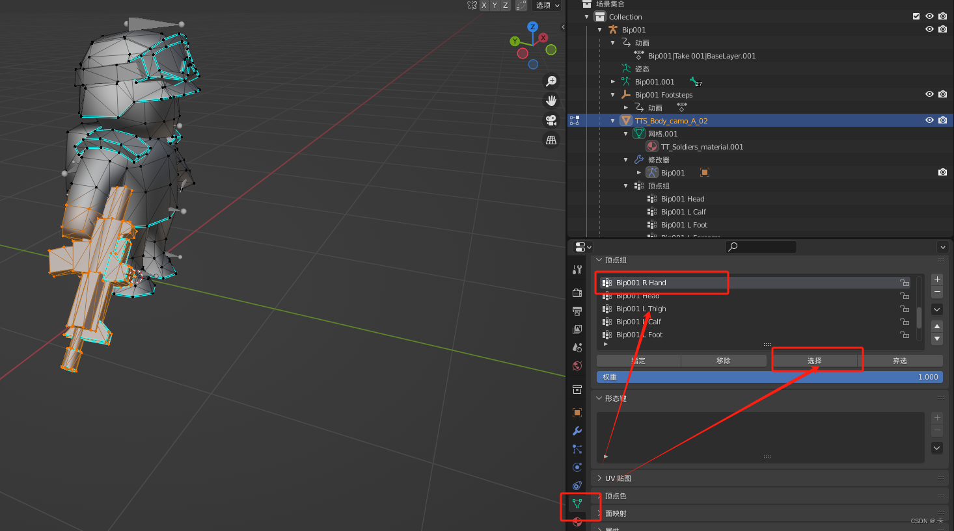Open the Object properties orange square icon
Image resolution: width=954 pixels, height=531 pixels.
click(577, 413)
